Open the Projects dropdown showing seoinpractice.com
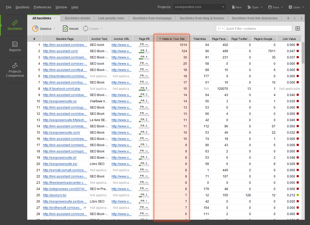Viewport: 310px width, 225px height. (200, 7)
